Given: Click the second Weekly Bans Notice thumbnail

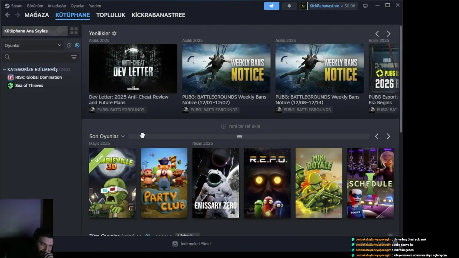Looking at the screenshot, I should click(320, 68).
